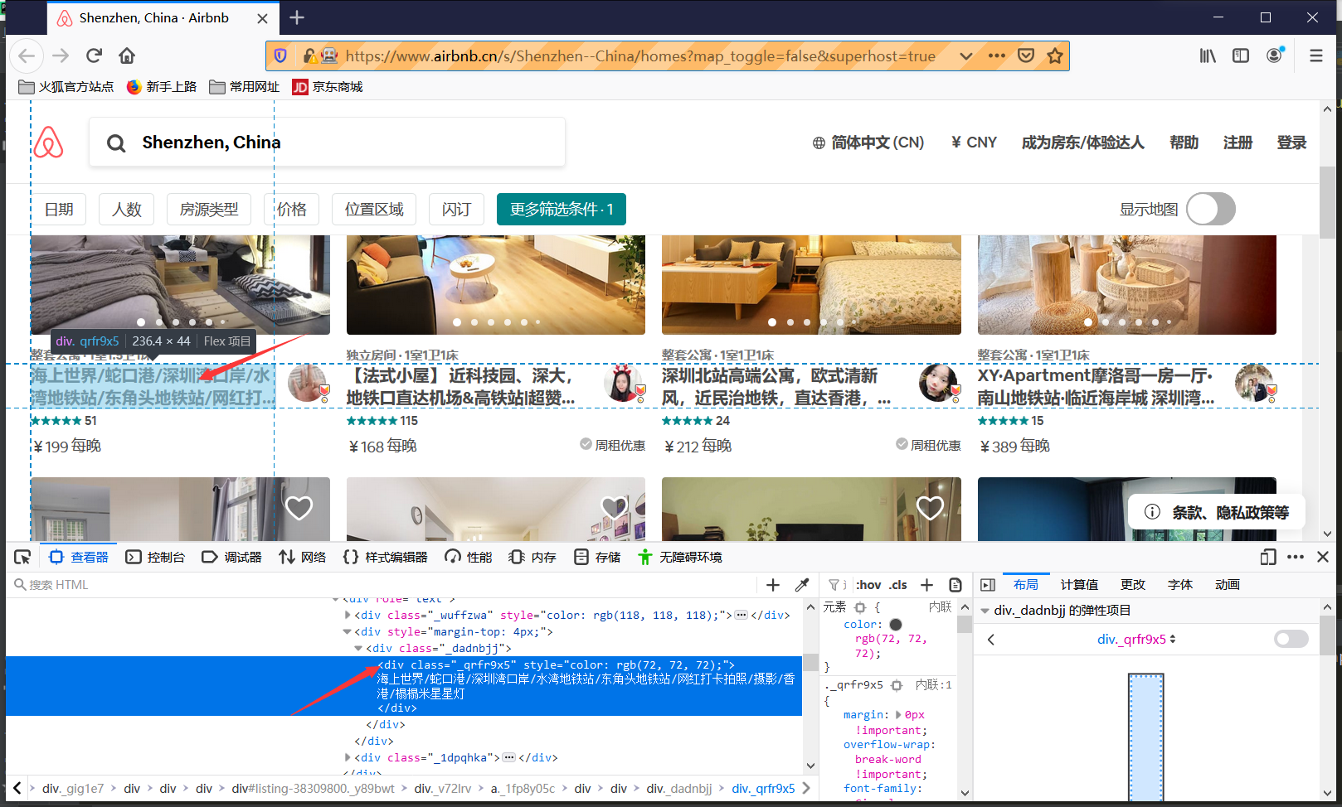
Task: Open the Firefox hamburger menu
Action: pyautogui.click(x=1316, y=56)
